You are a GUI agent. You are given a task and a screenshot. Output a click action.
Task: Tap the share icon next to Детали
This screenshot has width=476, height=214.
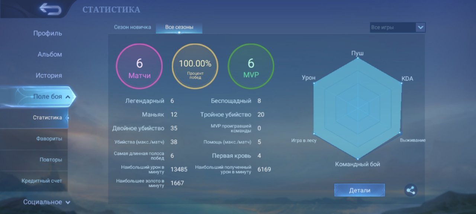411,191
